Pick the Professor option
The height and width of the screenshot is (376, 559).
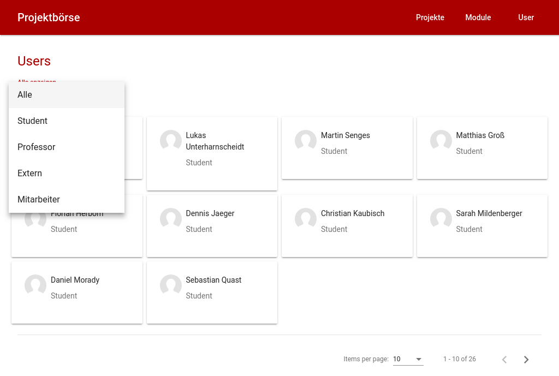pyautogui.click(x=67, y=147)
